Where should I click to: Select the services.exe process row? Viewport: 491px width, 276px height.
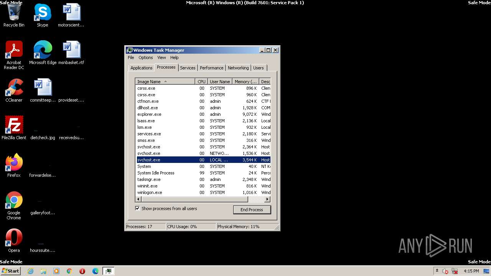click(x=203, y=134)
